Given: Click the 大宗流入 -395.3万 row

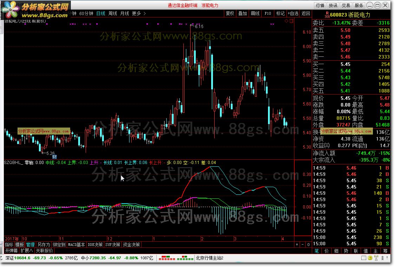Looking at the screenshot, I should pyautogui.click(x=351, y=160).
